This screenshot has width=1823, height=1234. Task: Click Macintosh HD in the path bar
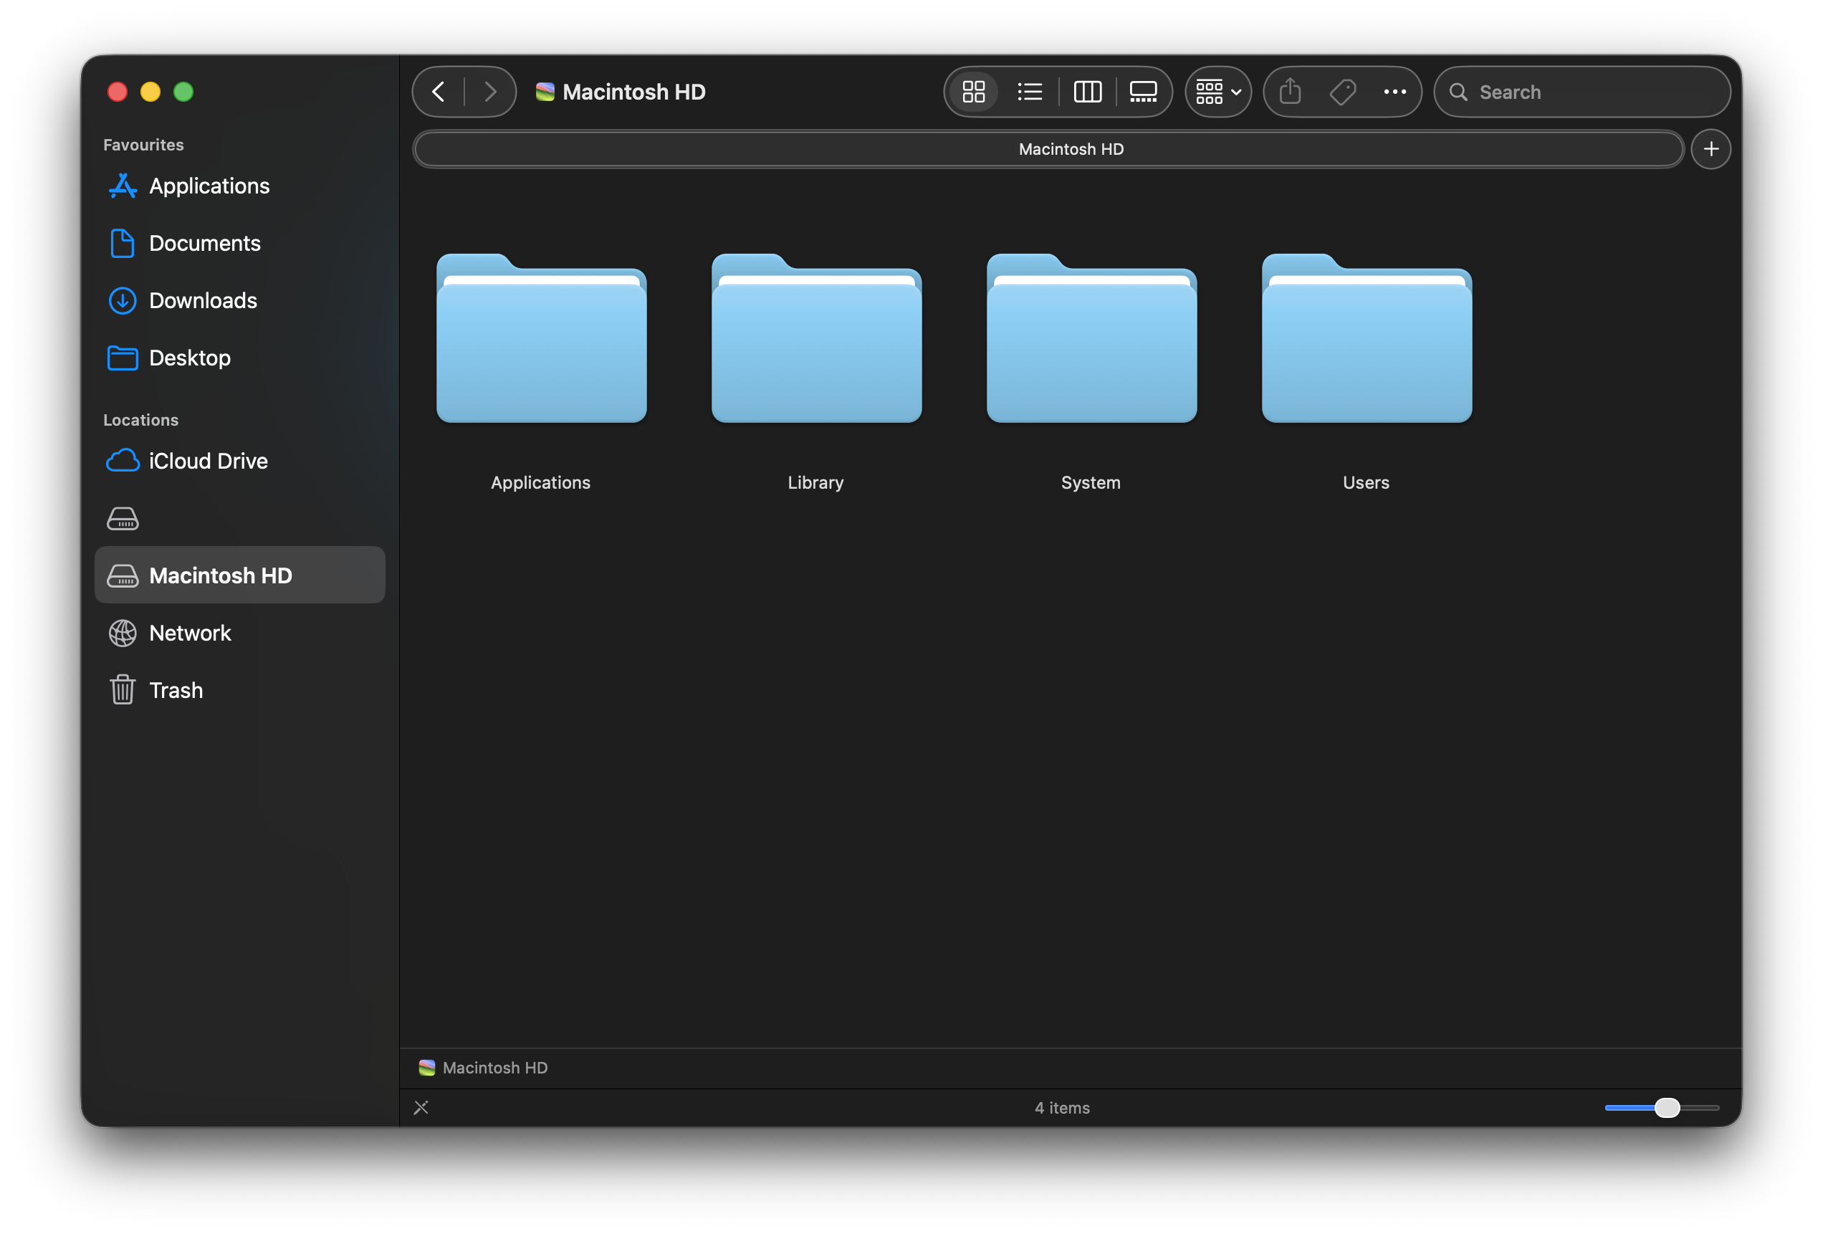coord(483,1068)
